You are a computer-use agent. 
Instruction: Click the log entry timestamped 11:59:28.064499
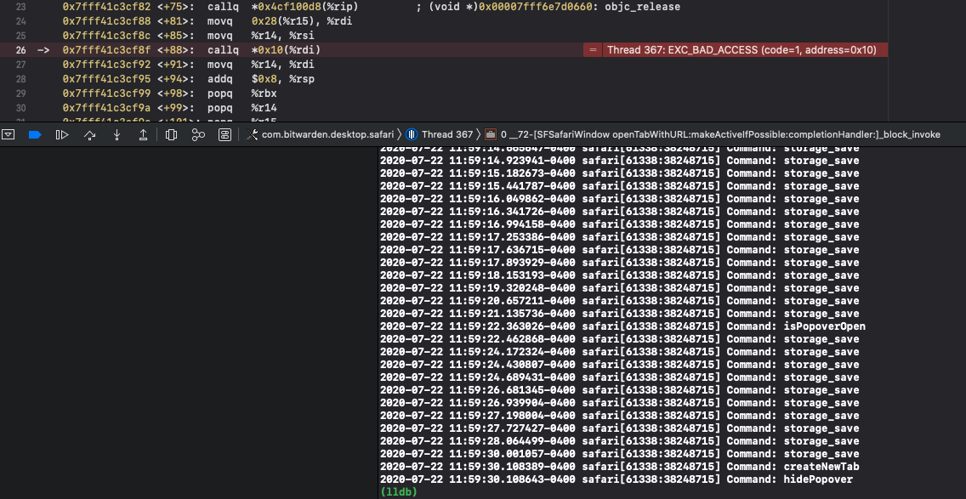[x=620, y=441]
